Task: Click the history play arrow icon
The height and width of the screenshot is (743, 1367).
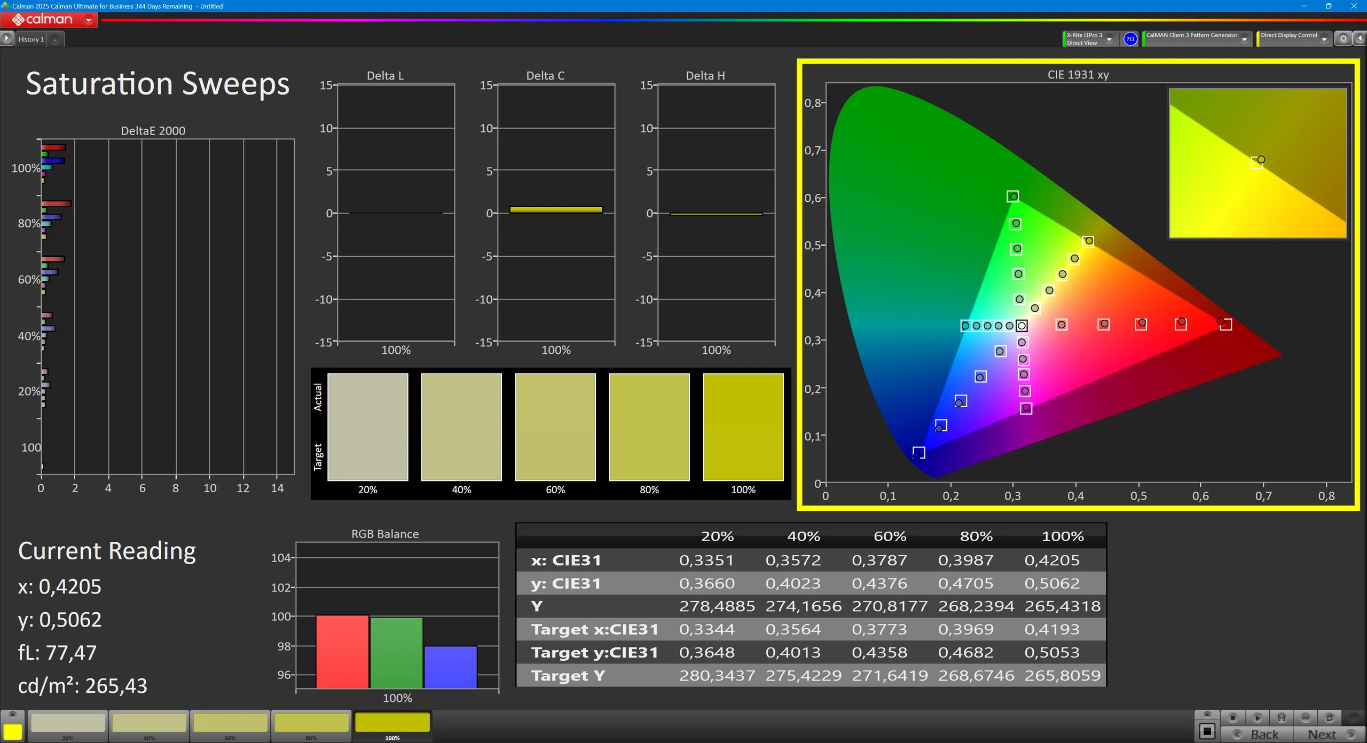Action: click(x=6, y=39)
